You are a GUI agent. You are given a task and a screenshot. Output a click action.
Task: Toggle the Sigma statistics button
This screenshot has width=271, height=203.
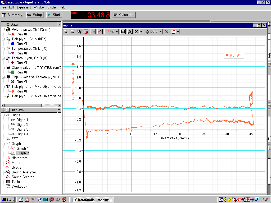click(136, 32)
